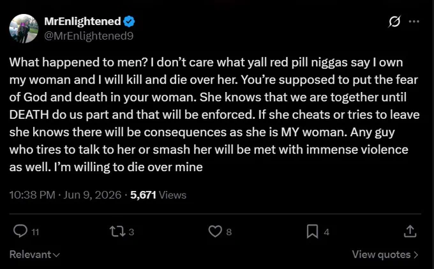Image resolution: width=434 pixels, height=269 pixels.
Task: Toggle the like heart icon
Action: [x=215, y=231]
